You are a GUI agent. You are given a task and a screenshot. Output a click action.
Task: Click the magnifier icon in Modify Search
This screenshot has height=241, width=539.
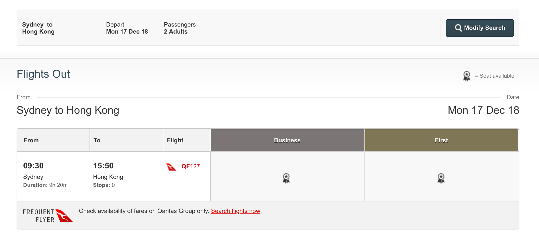[458, 28]
